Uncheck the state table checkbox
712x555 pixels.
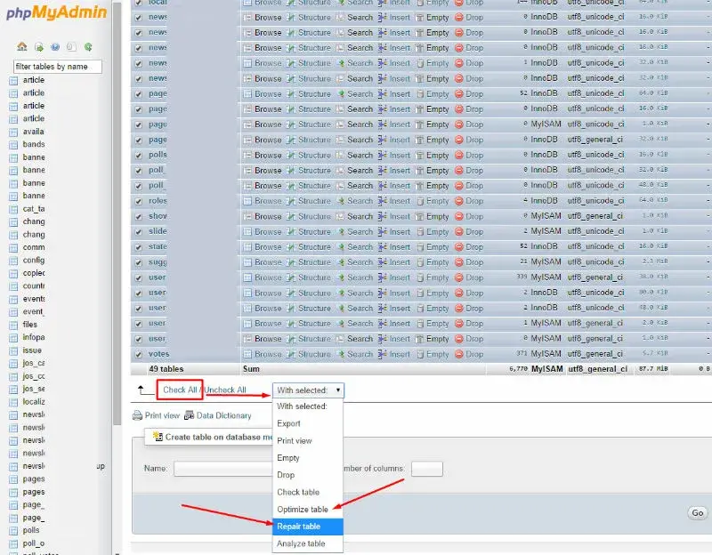coord(139,247)
